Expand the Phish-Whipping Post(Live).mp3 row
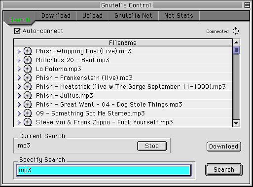The height and width of the screenshot is (187, 253). click(x=19, y=51)
